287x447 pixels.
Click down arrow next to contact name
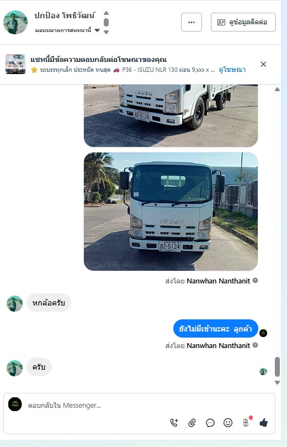(106, 32)
